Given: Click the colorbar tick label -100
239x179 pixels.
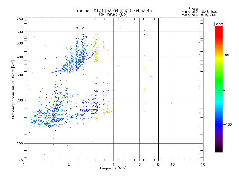Looking at the screenshot, I should 227,124.
